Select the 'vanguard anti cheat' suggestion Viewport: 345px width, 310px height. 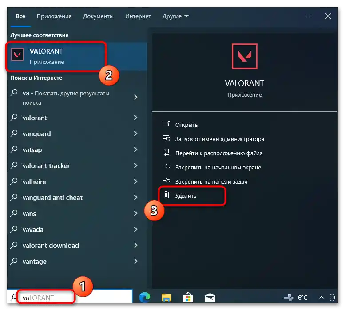point(52,198)
